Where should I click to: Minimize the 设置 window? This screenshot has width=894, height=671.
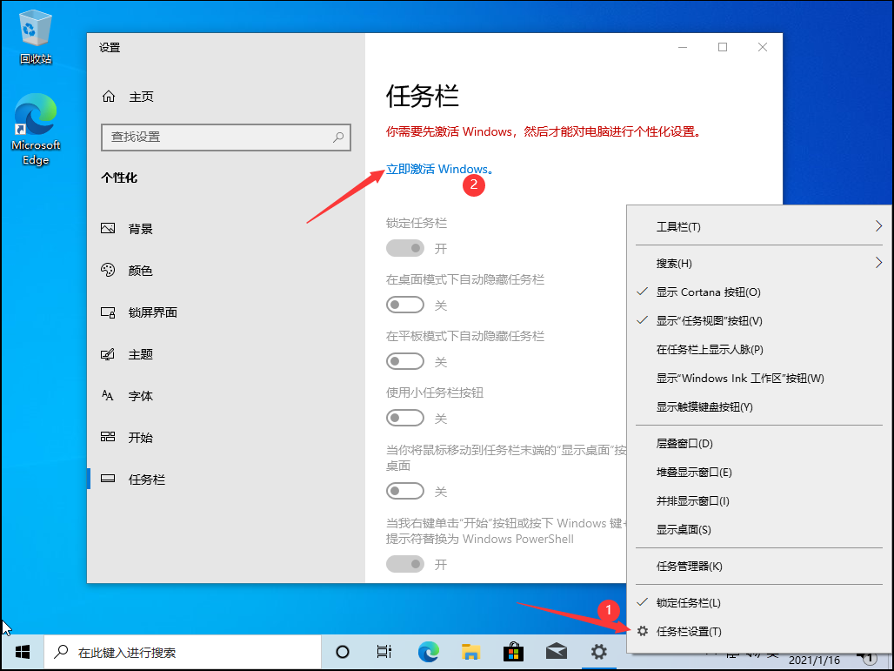[683, 47]
